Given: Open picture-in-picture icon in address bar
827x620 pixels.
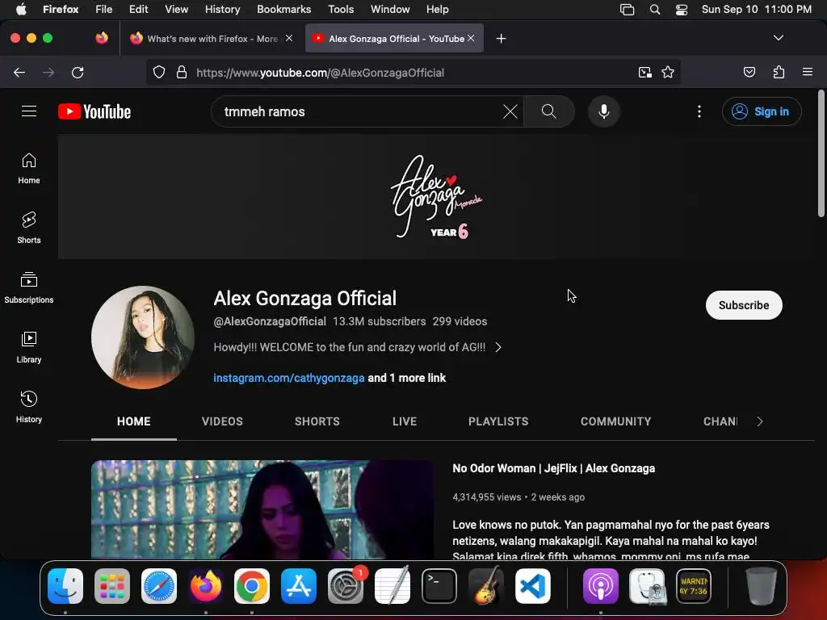Looking at the screenshot, I should (644, 72).
